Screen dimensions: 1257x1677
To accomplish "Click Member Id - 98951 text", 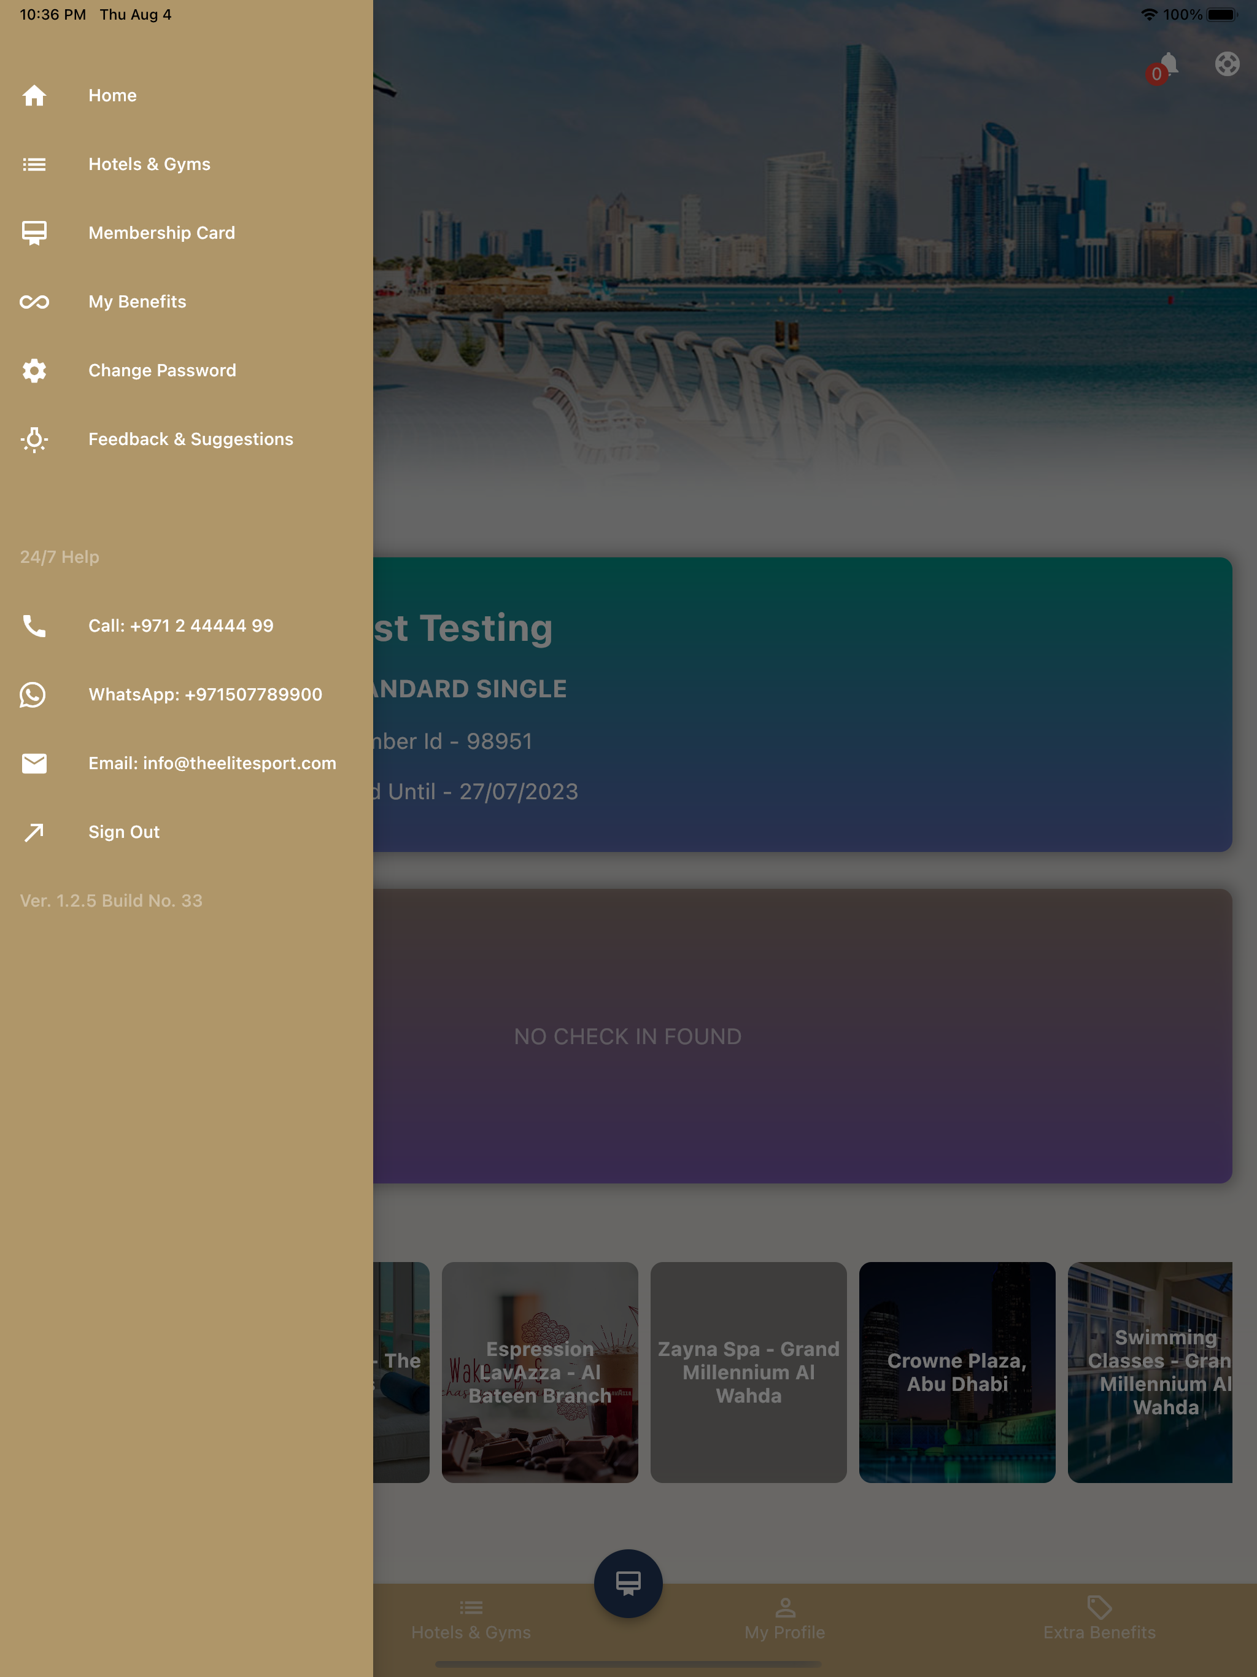I will pyautogui.click(x=452, y=742).
